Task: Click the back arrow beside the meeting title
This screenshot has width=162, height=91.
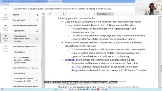Action: pos(6,9)
